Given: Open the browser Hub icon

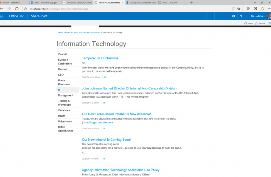Looking at the screenshot, I should tap(248, 8).
